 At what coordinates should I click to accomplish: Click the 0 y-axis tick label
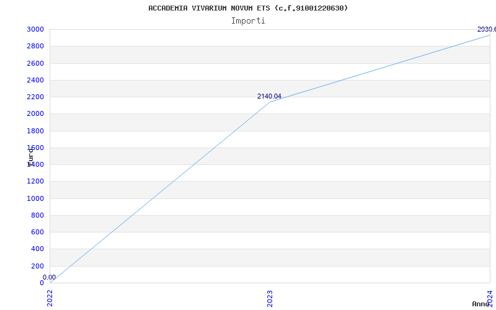coord(42,283)
